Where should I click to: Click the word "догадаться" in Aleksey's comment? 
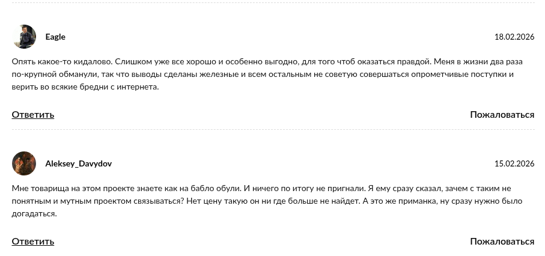coord(34,213)
